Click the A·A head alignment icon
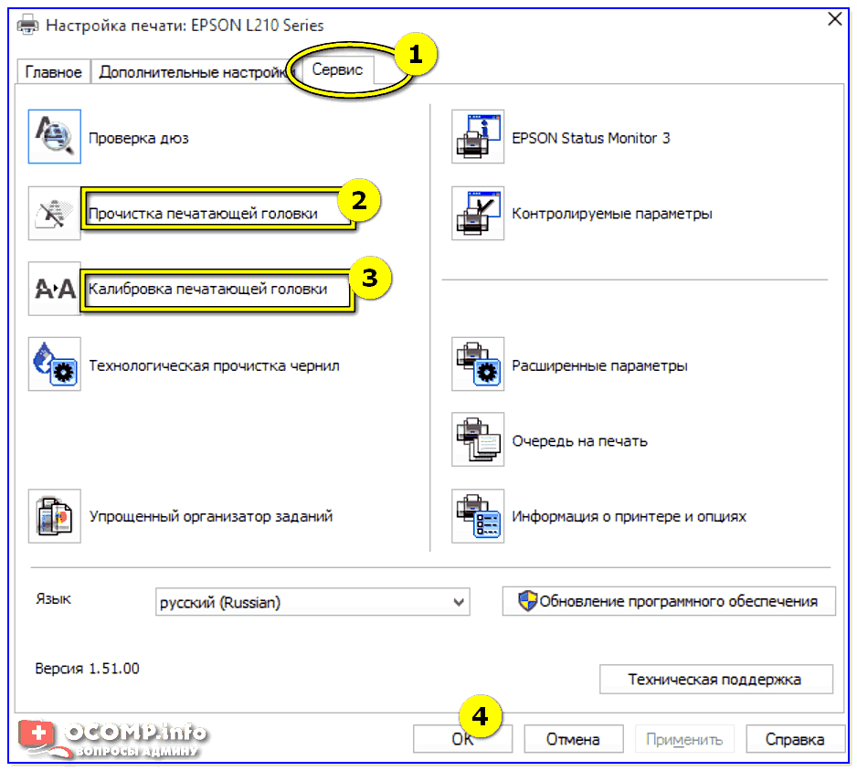The height and width of the screenshot is (771, 857). coord(55,289)
